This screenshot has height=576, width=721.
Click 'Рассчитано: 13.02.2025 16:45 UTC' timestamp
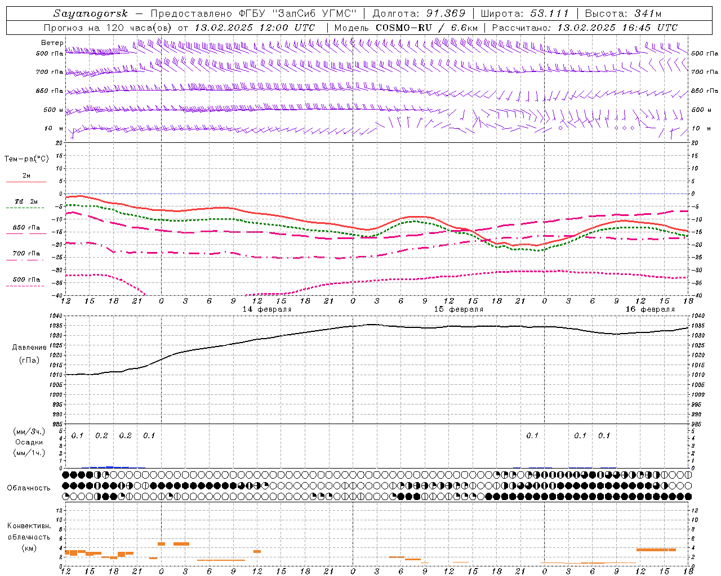[x=585, y=28]
